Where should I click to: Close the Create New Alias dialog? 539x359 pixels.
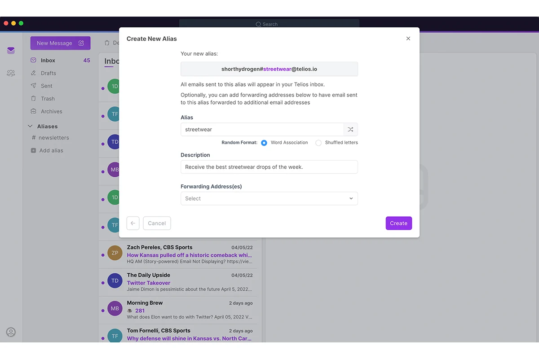[x=408, y=39]
